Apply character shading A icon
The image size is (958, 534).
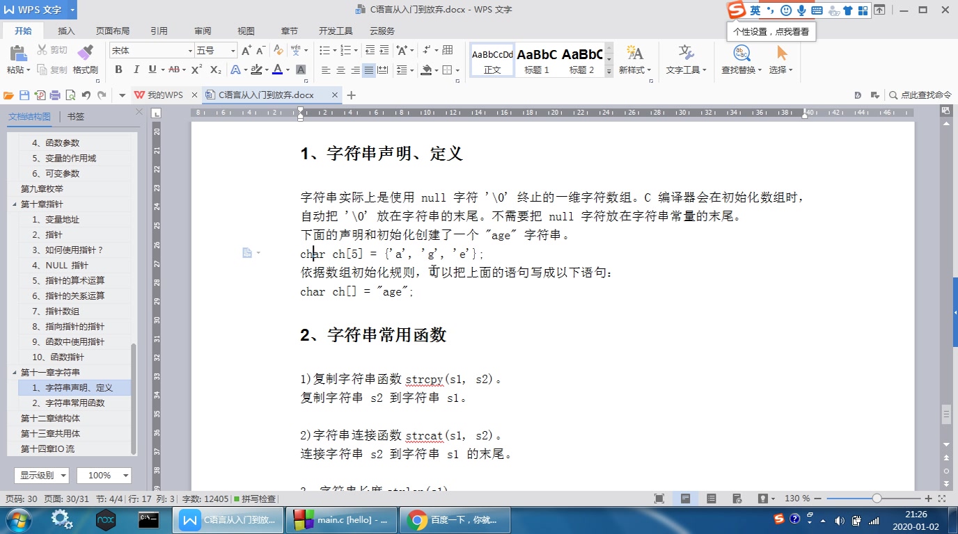pos(301,70)
